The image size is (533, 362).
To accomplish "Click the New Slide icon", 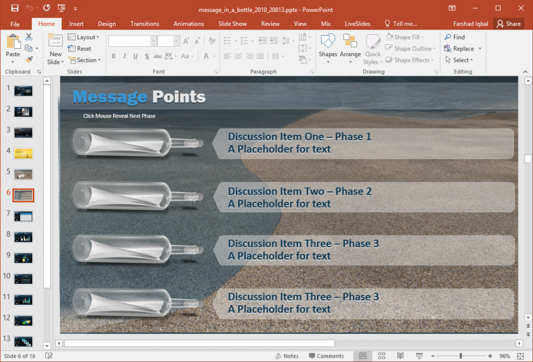I will tap(55, 41).
